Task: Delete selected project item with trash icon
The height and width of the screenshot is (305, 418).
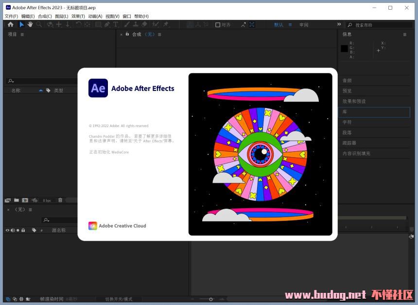Action: [x=60, y=200]
